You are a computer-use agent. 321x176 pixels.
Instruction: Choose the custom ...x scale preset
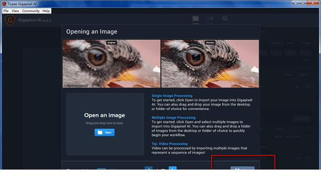(x=305, y=53)
